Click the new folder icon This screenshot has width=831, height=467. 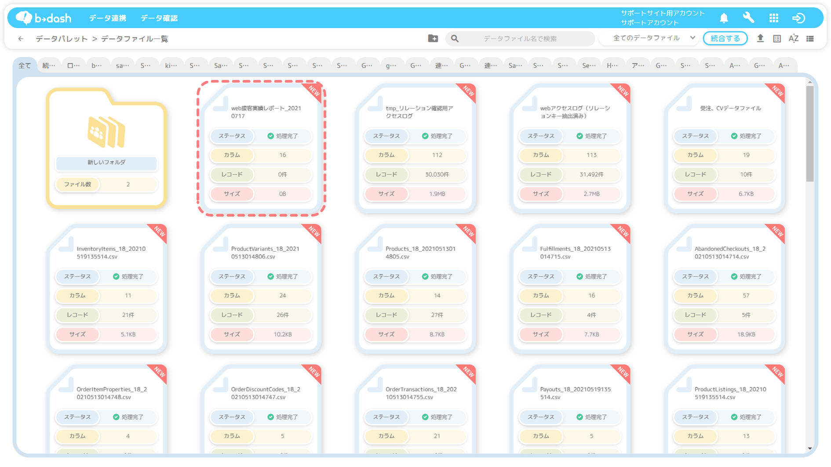433,38
